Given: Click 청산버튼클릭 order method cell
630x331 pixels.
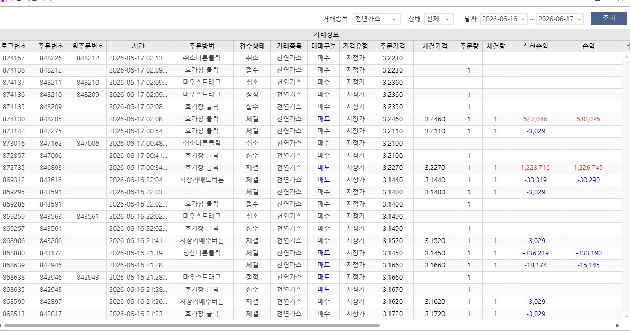Looking at the screenshot, I should click(x=202, y=253).
